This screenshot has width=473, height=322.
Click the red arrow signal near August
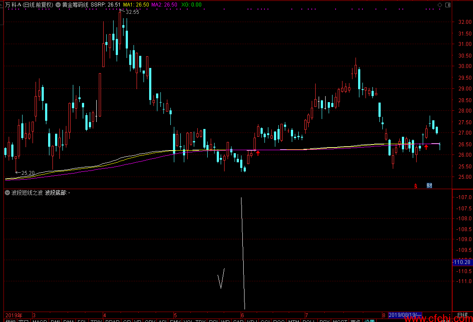[426, 147]
